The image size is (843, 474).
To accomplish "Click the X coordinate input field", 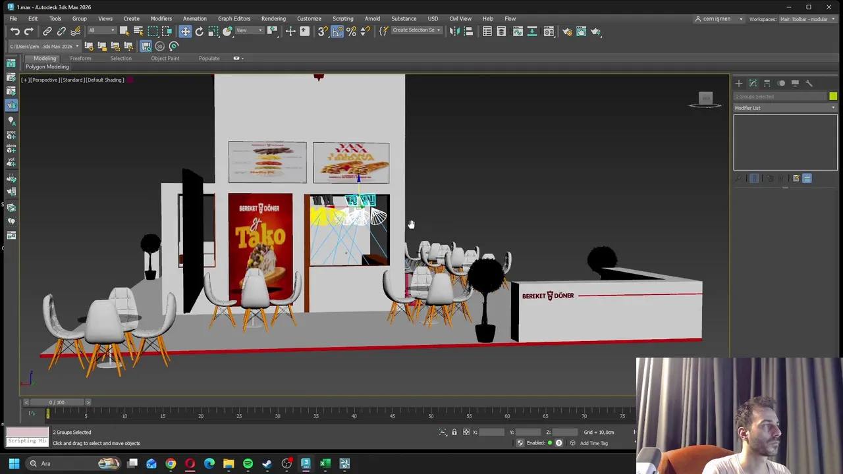I will tap(492, 433).
